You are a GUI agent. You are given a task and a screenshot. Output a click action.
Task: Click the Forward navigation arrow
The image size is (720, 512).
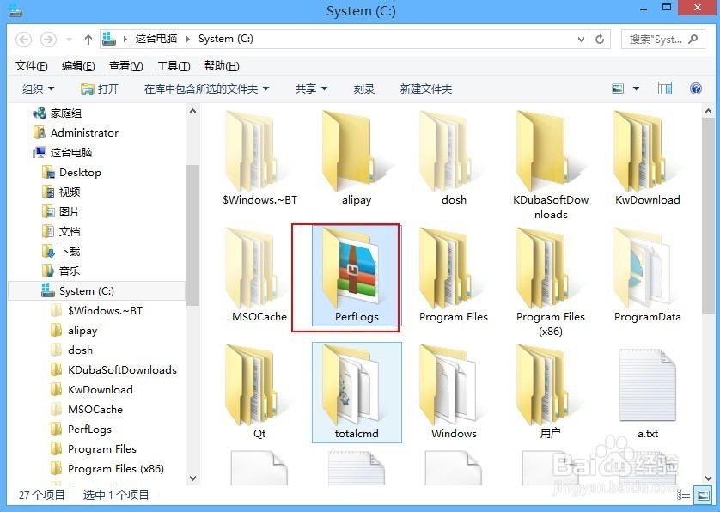pyautogui.click(x=48, y=39)
